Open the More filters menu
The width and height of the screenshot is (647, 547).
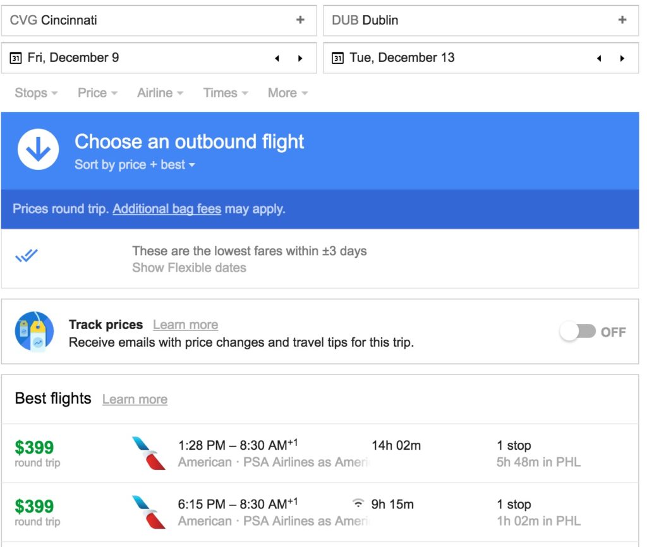pyautogui.click(x=287, y=93)
